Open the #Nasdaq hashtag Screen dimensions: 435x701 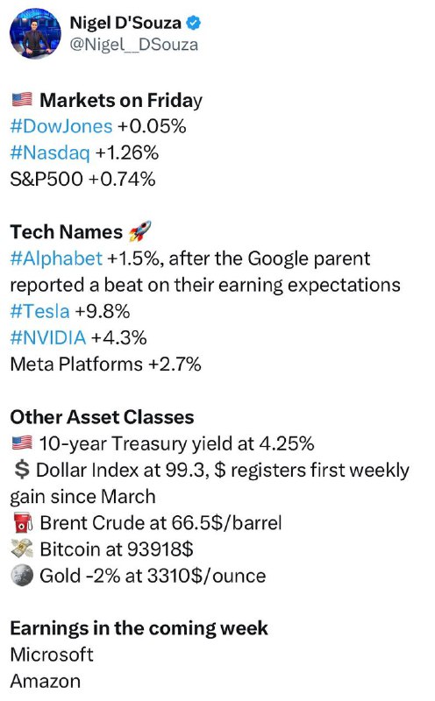click(50, 152)
